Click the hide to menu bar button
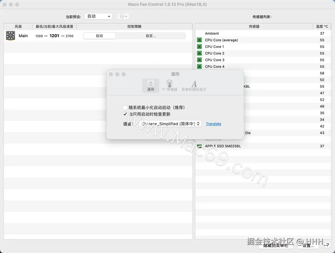Viewport: 335px width, 253px height. [276, 245]
